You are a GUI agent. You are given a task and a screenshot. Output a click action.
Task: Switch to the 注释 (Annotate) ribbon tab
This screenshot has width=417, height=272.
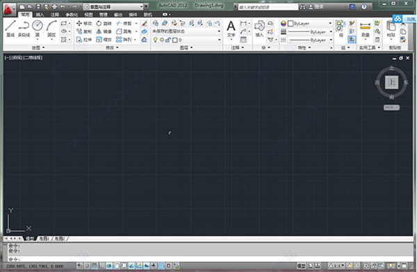pyautogui.click(x=54, y=15)
